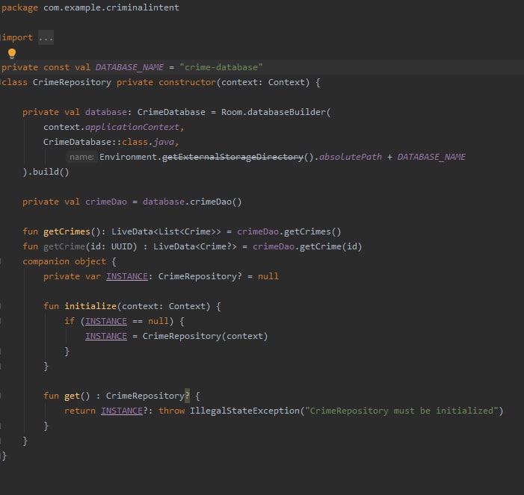Click the getCrimes function name
Screen dimensions: 524x495
[x=67, y=231]
